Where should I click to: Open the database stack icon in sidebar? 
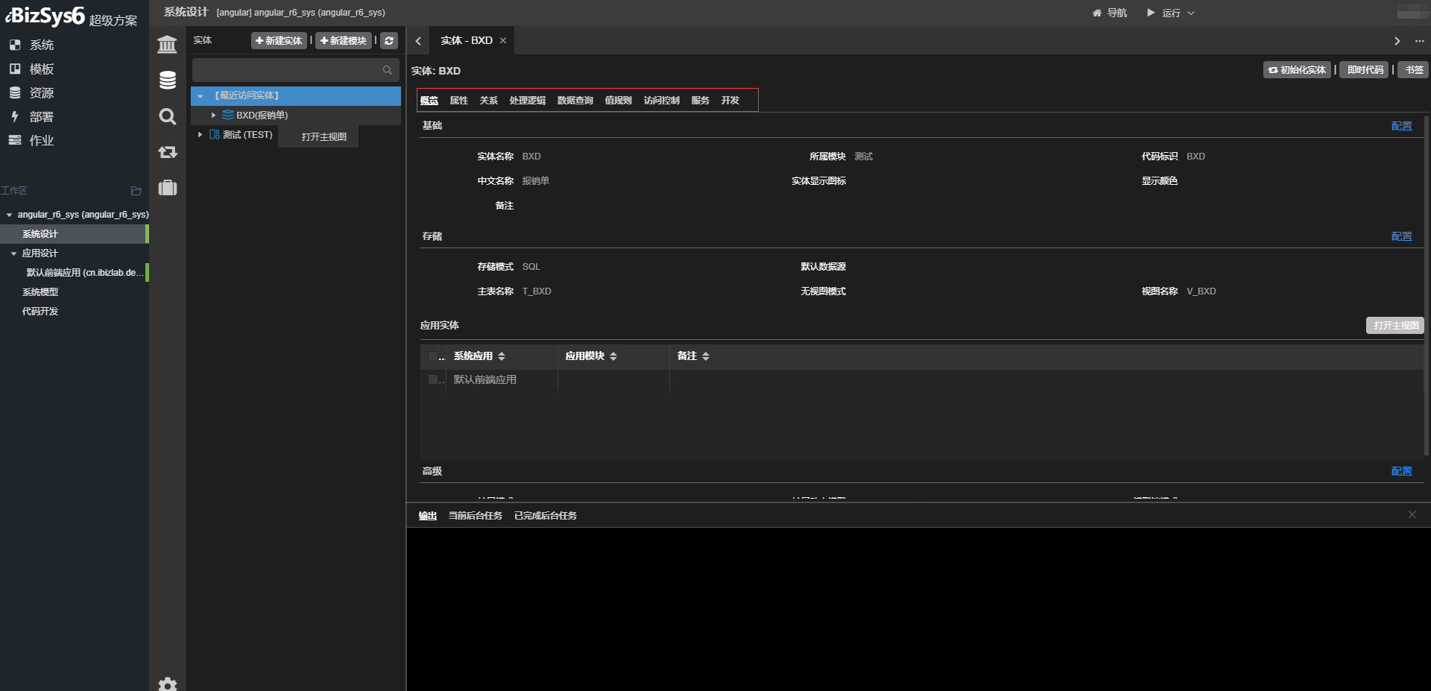pyautogui.click(x=168, y=81)
